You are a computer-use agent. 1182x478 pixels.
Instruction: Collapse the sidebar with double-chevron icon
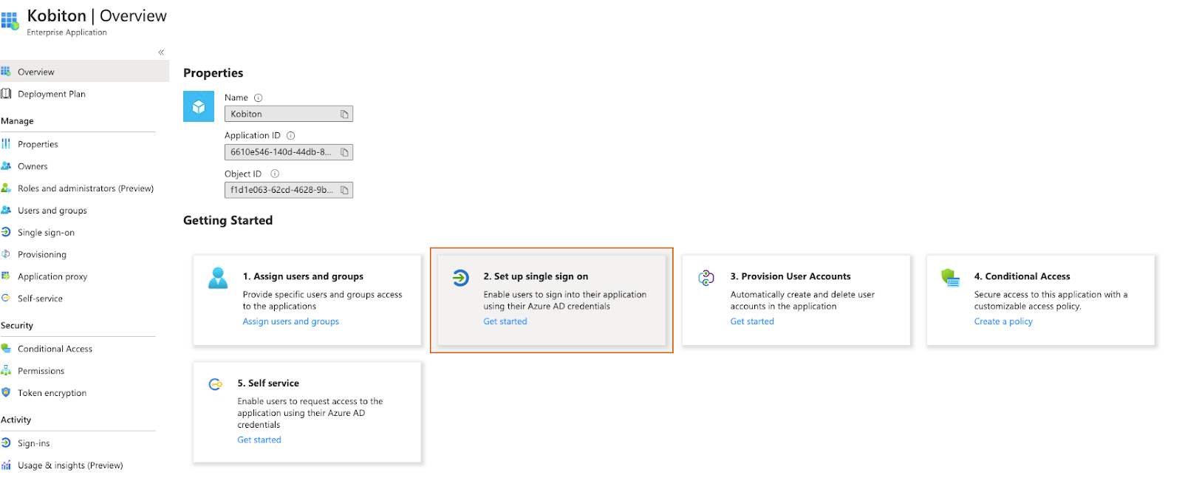point(161,52)
